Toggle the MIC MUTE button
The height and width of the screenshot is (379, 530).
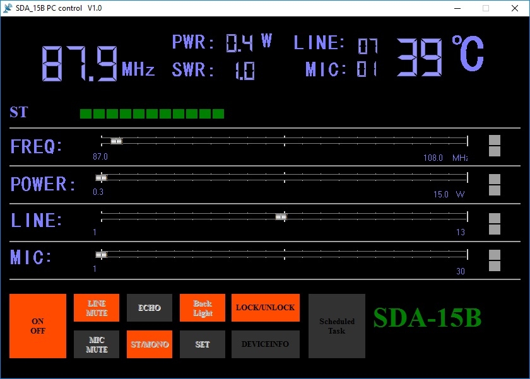(x=97, y=344)
